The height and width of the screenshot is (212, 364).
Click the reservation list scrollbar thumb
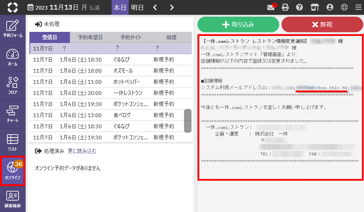pos(188,120)
